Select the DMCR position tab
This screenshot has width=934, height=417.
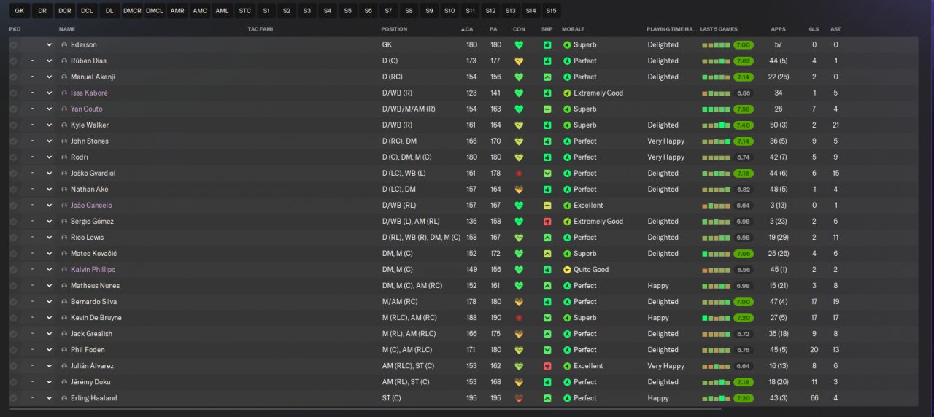point(132,11)
